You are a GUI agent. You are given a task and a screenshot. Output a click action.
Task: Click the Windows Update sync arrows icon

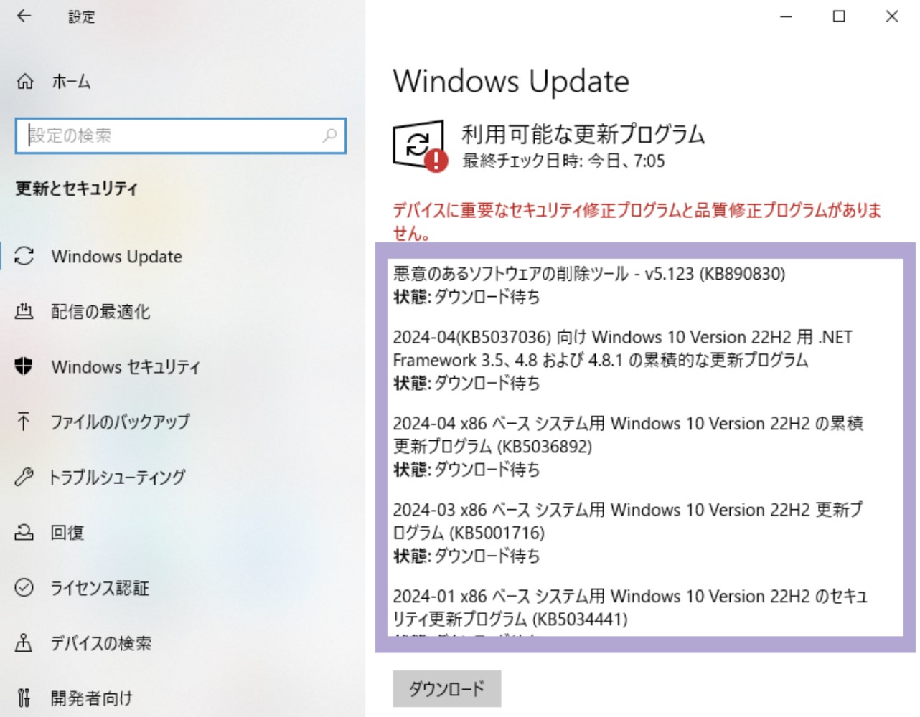pos(24,256)
